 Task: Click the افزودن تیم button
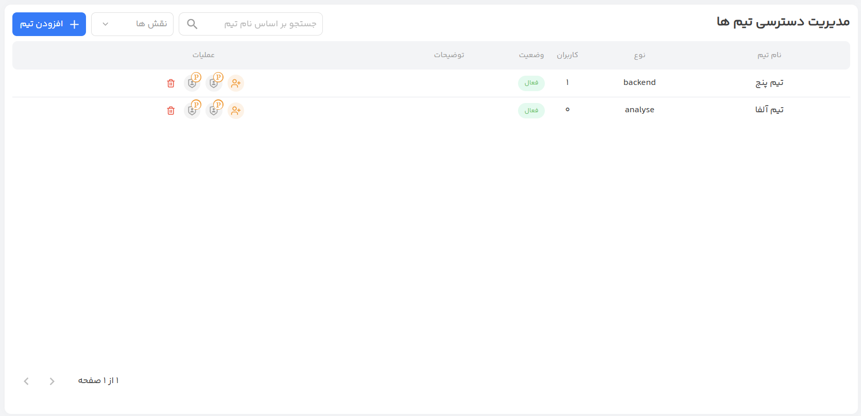49,24
